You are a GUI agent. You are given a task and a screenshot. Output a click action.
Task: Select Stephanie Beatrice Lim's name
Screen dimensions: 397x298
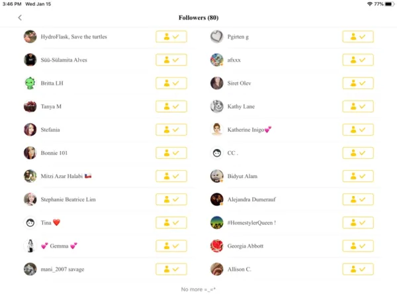[x=68, y=199]
